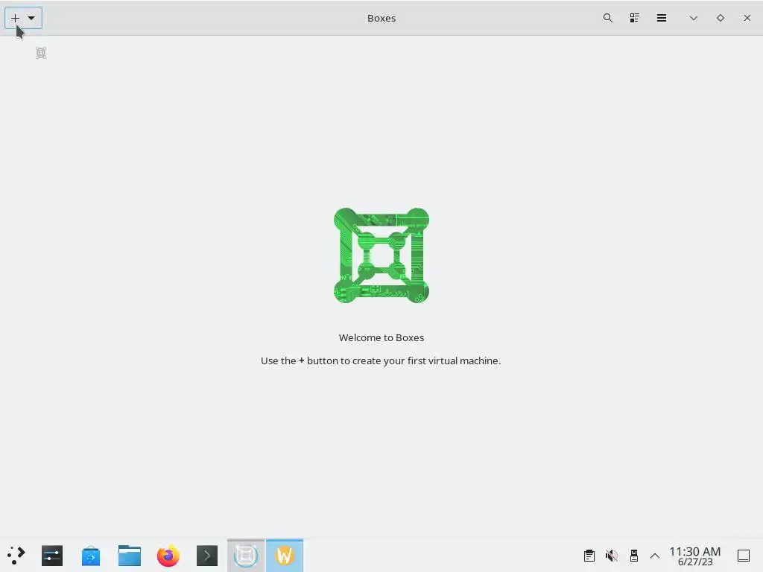Open the clock showing 11:30 AM

click(695, 556)
